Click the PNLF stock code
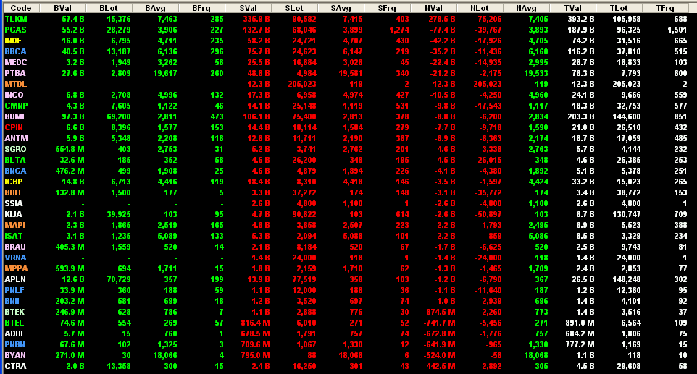The width and height of the screenshot is (697, 374). point(14,291)
